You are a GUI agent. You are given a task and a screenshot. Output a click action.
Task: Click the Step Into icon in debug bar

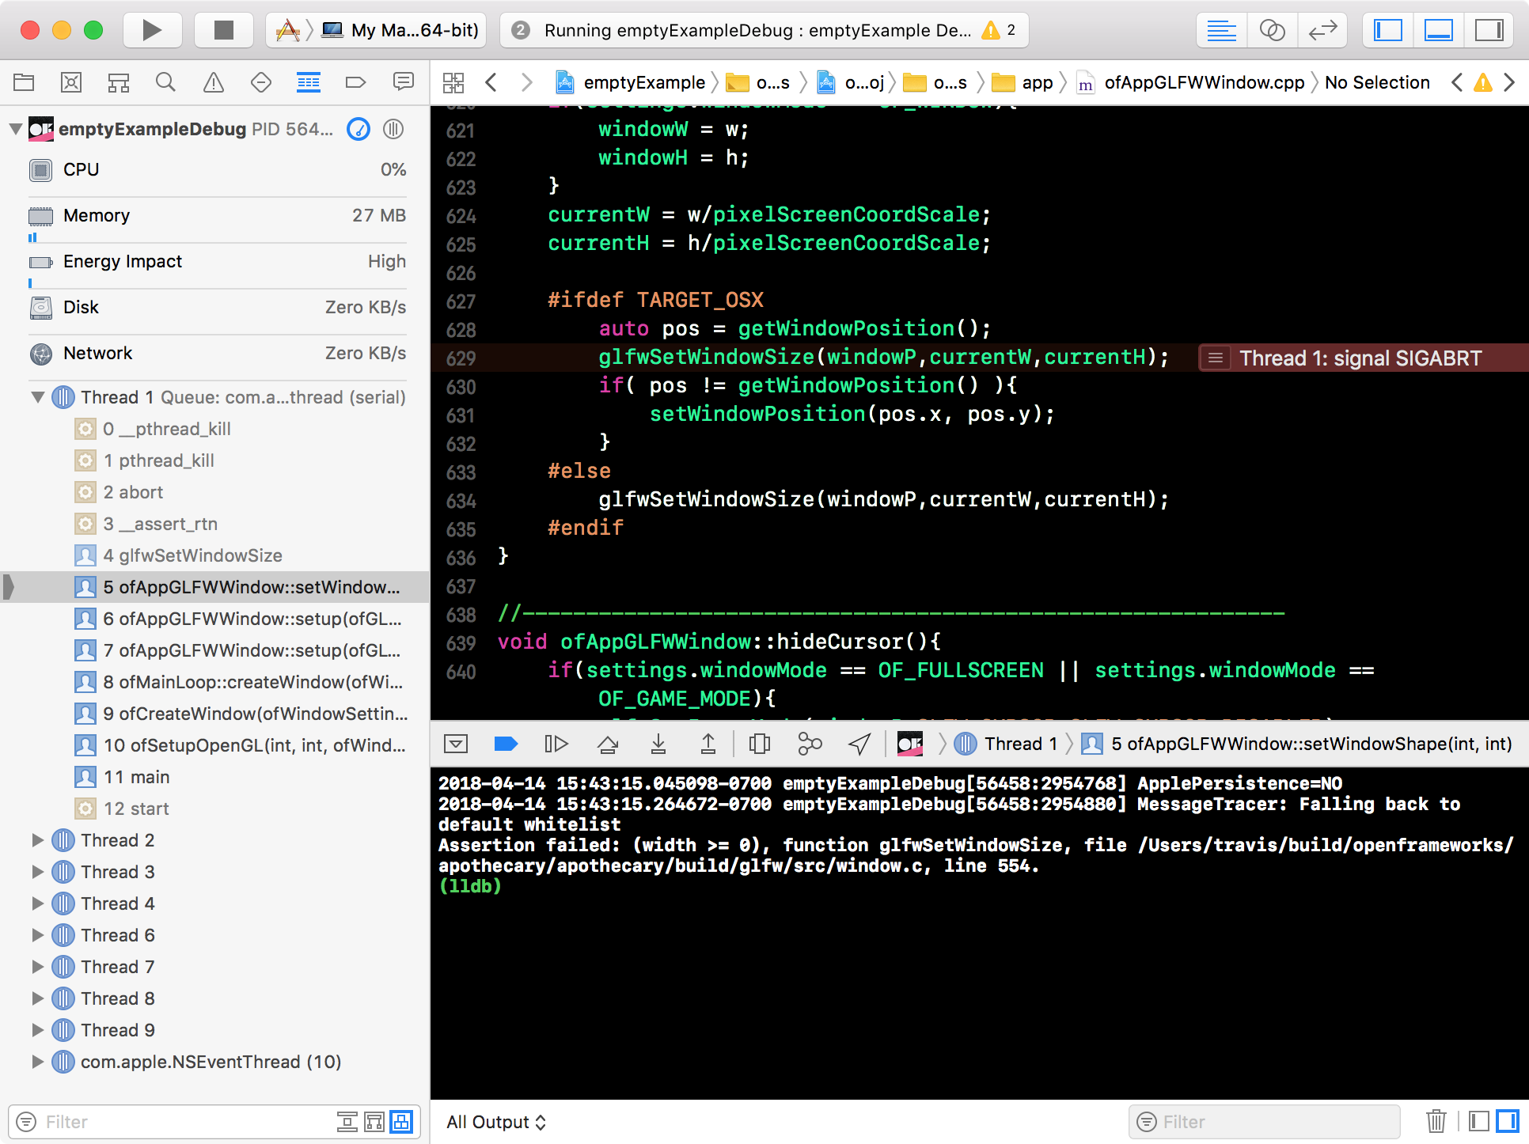coord(658,744)
